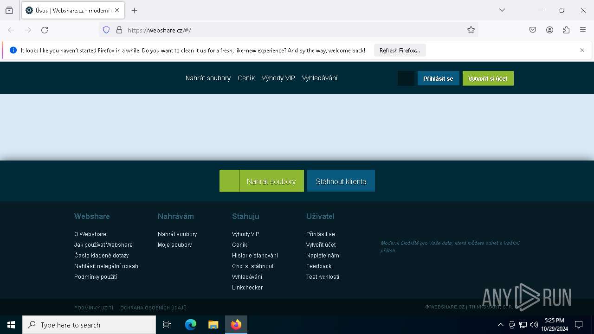Open taskbar clock showing 5:25 PM
This screenshot has height=334, width=594.
(x=555, y=325)
